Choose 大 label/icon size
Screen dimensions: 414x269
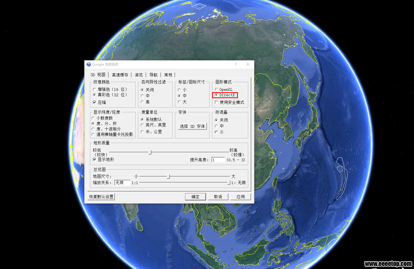pyautogui.click(x=182, y=102)
